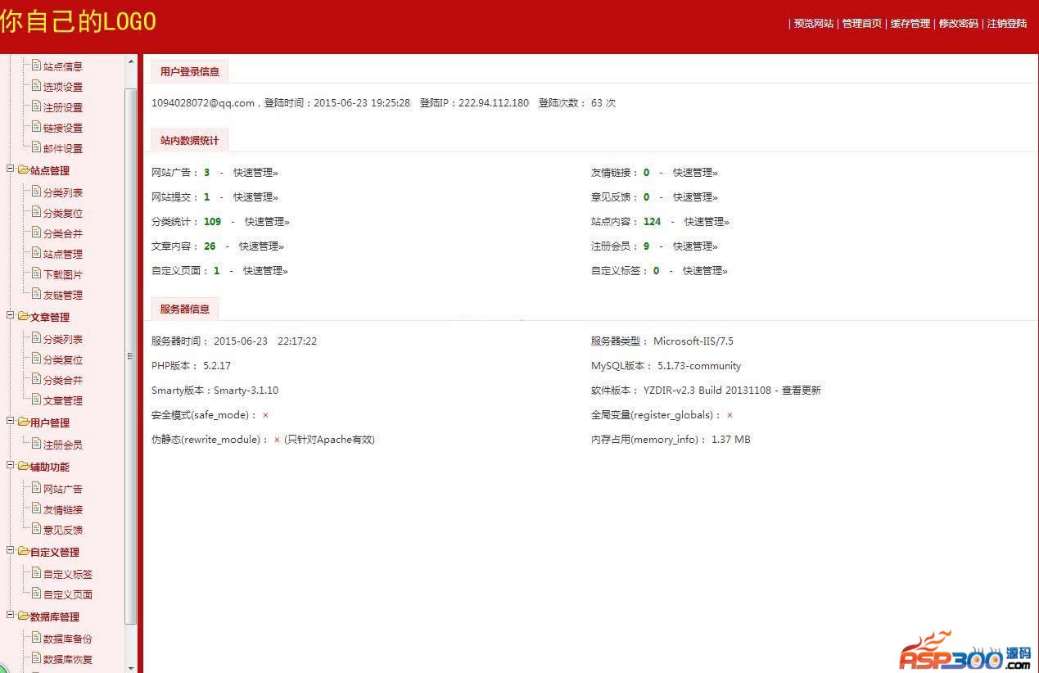Click 快速管理 in the 自定义标签 stats row
This screenshot has width=1039, height=673.
click(x=705, y=271)
